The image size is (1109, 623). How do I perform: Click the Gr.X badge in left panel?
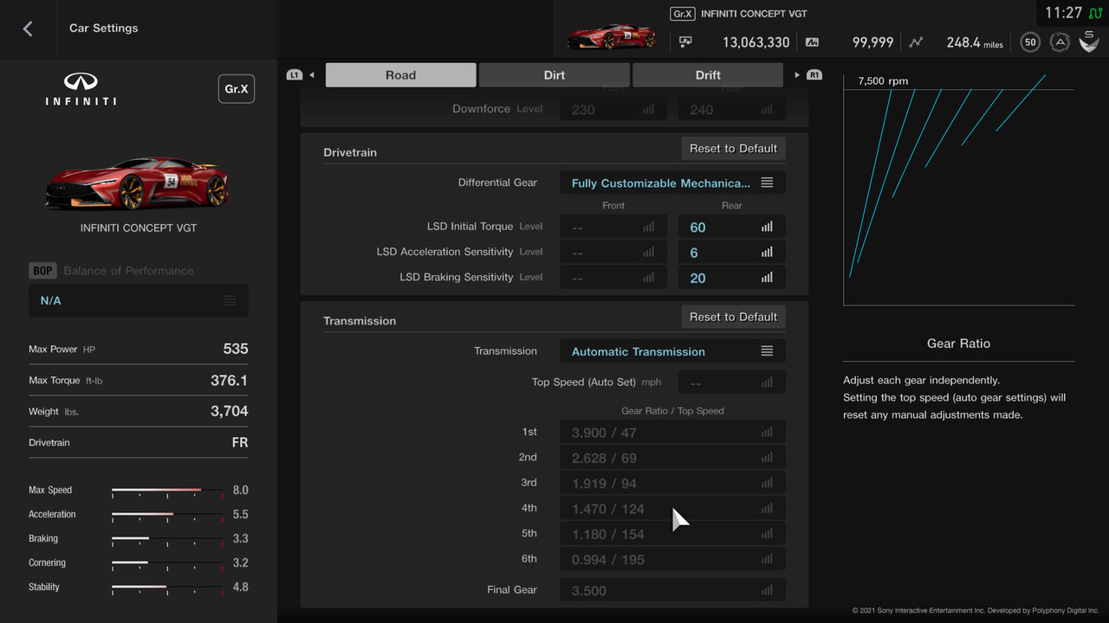tap(237, 89)
